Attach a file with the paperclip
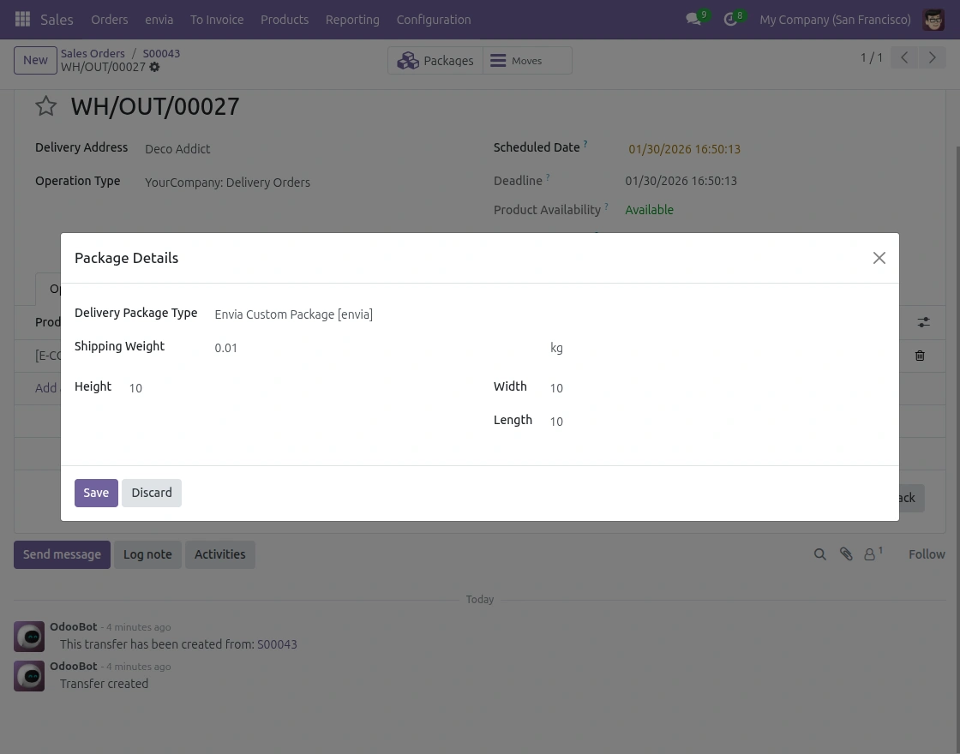Image resolution: width=960 pixels, height=754 pixels. coord(846,554)
